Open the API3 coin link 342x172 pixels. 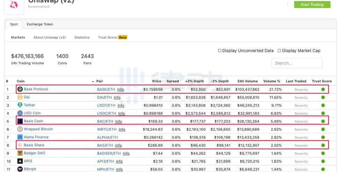tap(28, 161)
